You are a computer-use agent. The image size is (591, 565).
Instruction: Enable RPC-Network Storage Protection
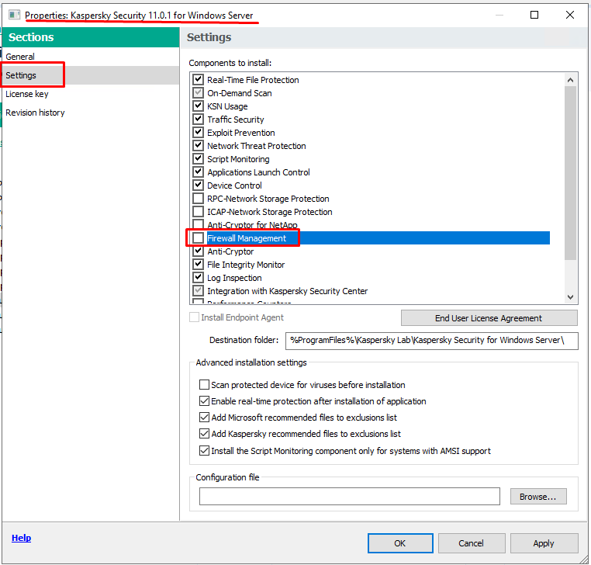[199, 199]
